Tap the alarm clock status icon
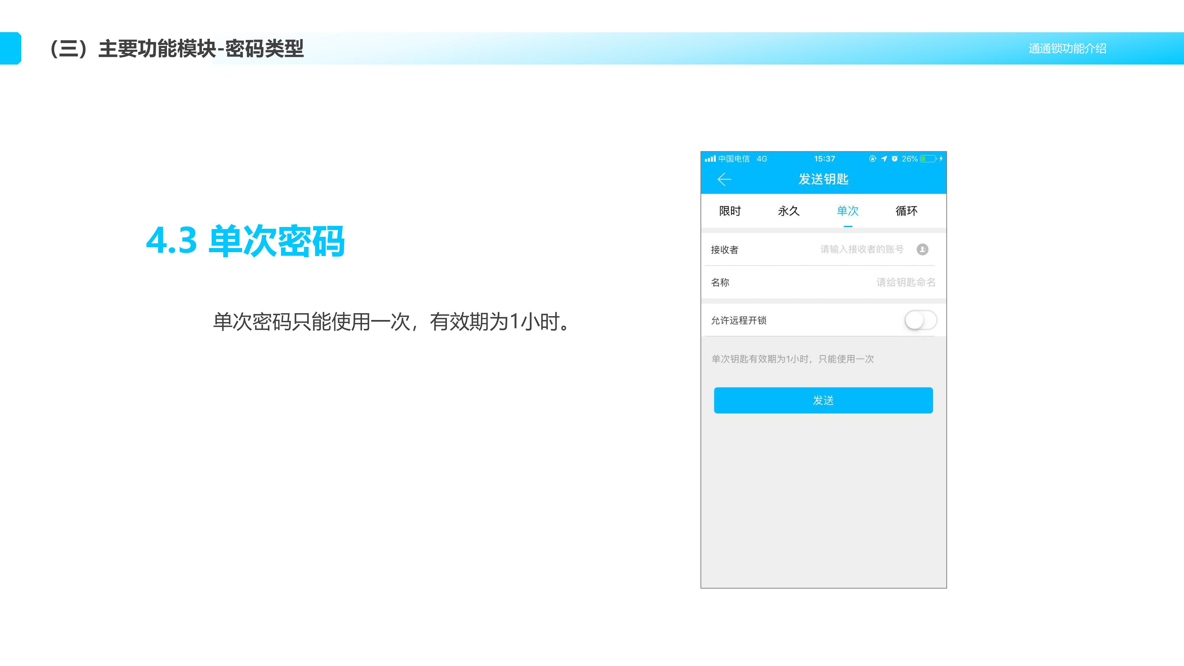This screenshot has height=666, width=1184. pyautogui.click(x=895, y=159)
